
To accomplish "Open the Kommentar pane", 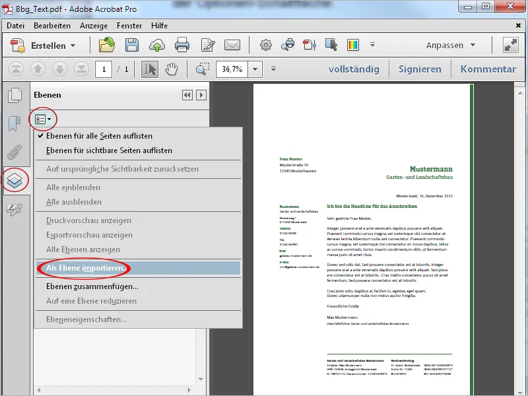I will (x=488, y=69).
